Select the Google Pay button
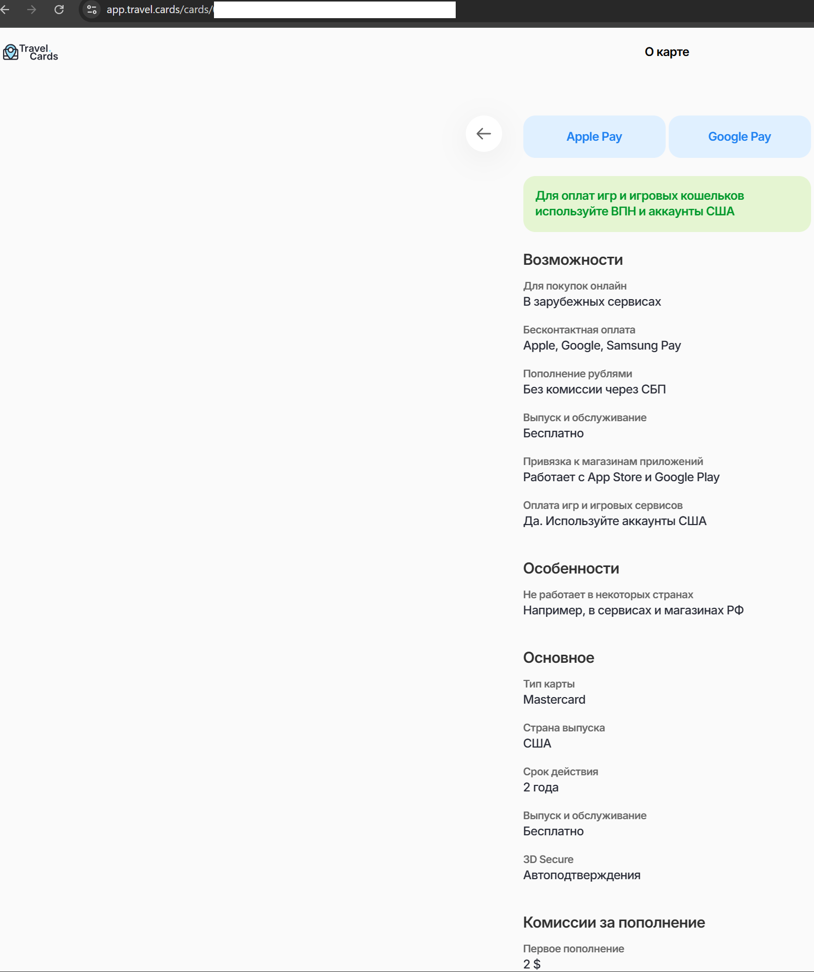 point(739,137)
